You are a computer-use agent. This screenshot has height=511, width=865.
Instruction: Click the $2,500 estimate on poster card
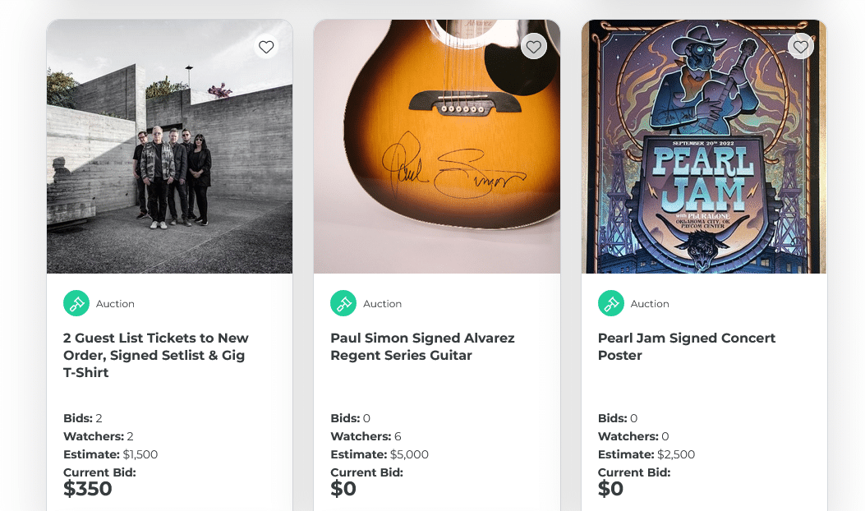point(676,454)
